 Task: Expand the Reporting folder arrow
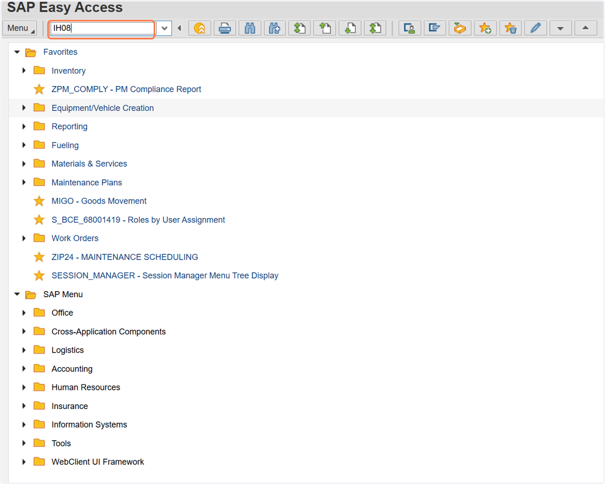click(x=24, y=126)
